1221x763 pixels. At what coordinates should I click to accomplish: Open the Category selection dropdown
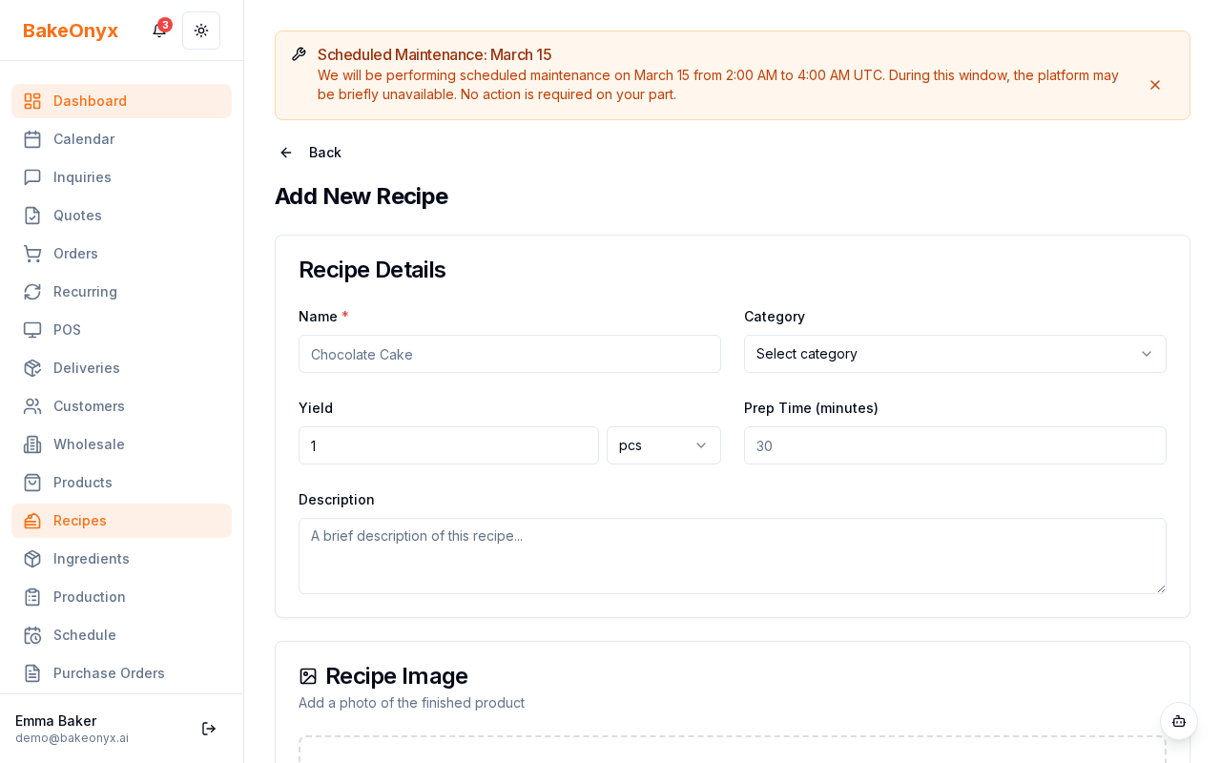[955, 354]
